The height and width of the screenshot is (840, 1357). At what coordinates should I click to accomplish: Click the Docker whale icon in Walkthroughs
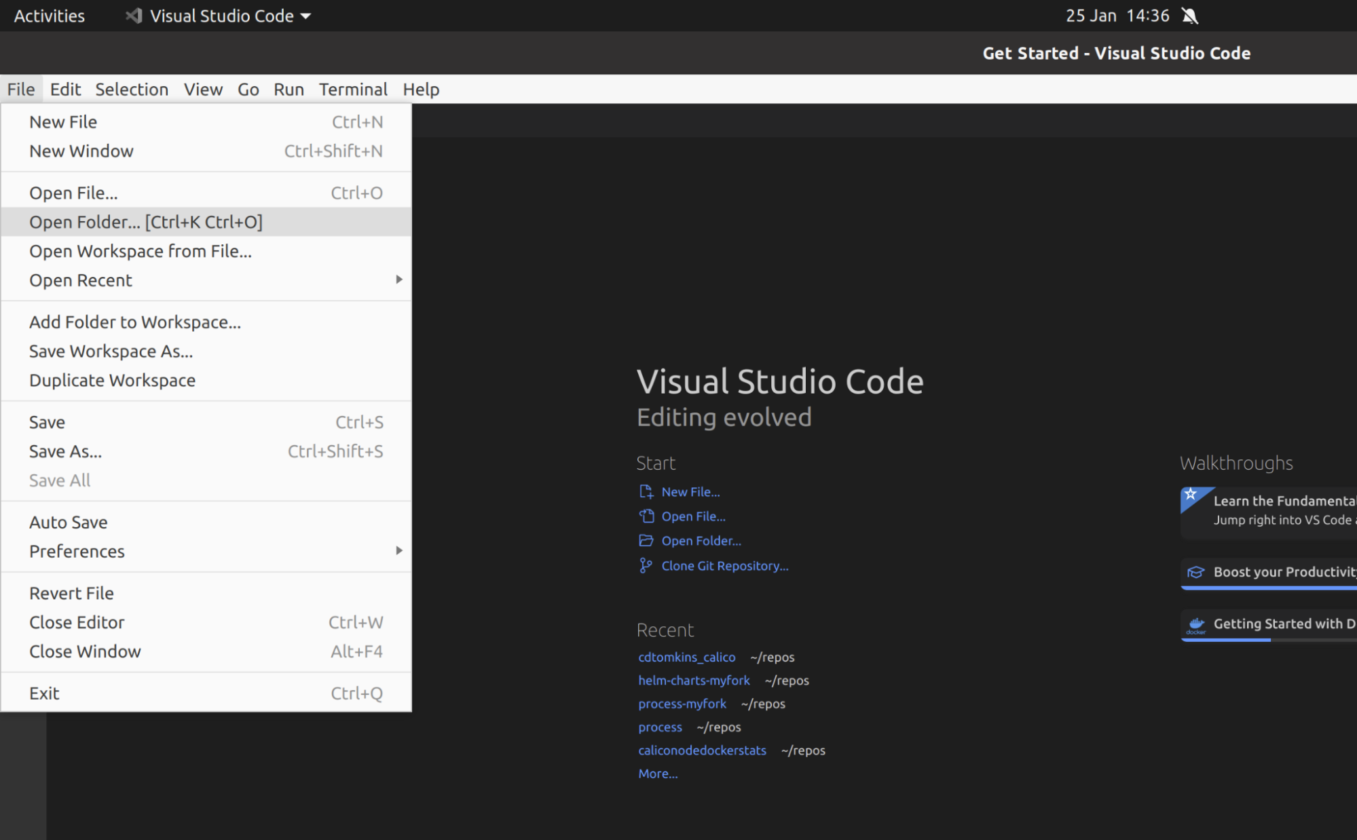1196,624
